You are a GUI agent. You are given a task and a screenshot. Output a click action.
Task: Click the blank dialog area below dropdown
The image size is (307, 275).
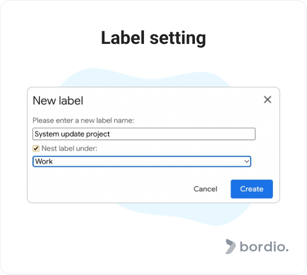[x=110, y=185]
